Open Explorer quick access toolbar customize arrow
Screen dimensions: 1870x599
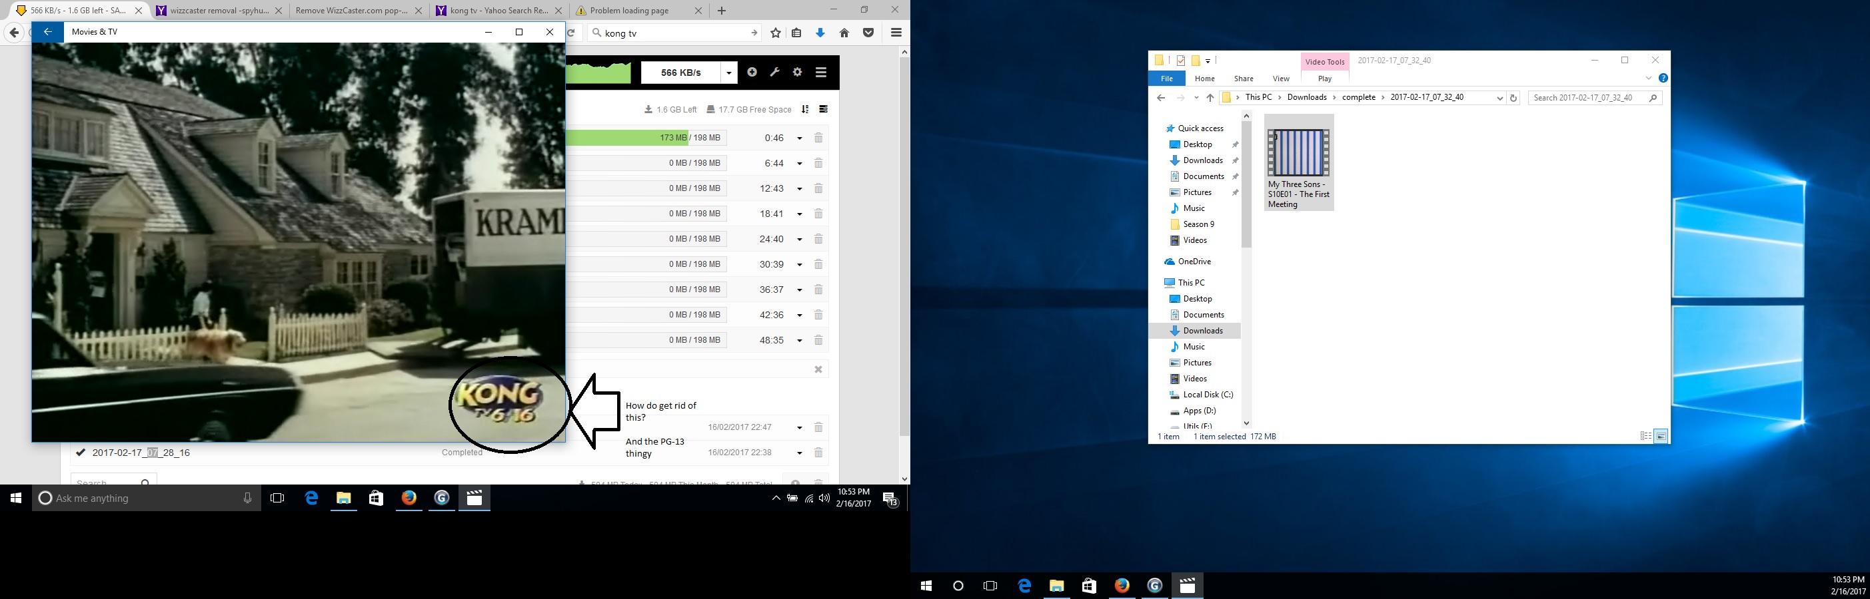tap(1208, 61)
